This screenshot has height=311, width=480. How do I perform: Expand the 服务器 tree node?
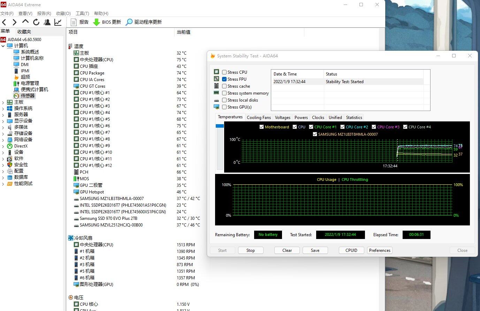tap(3, 115)
